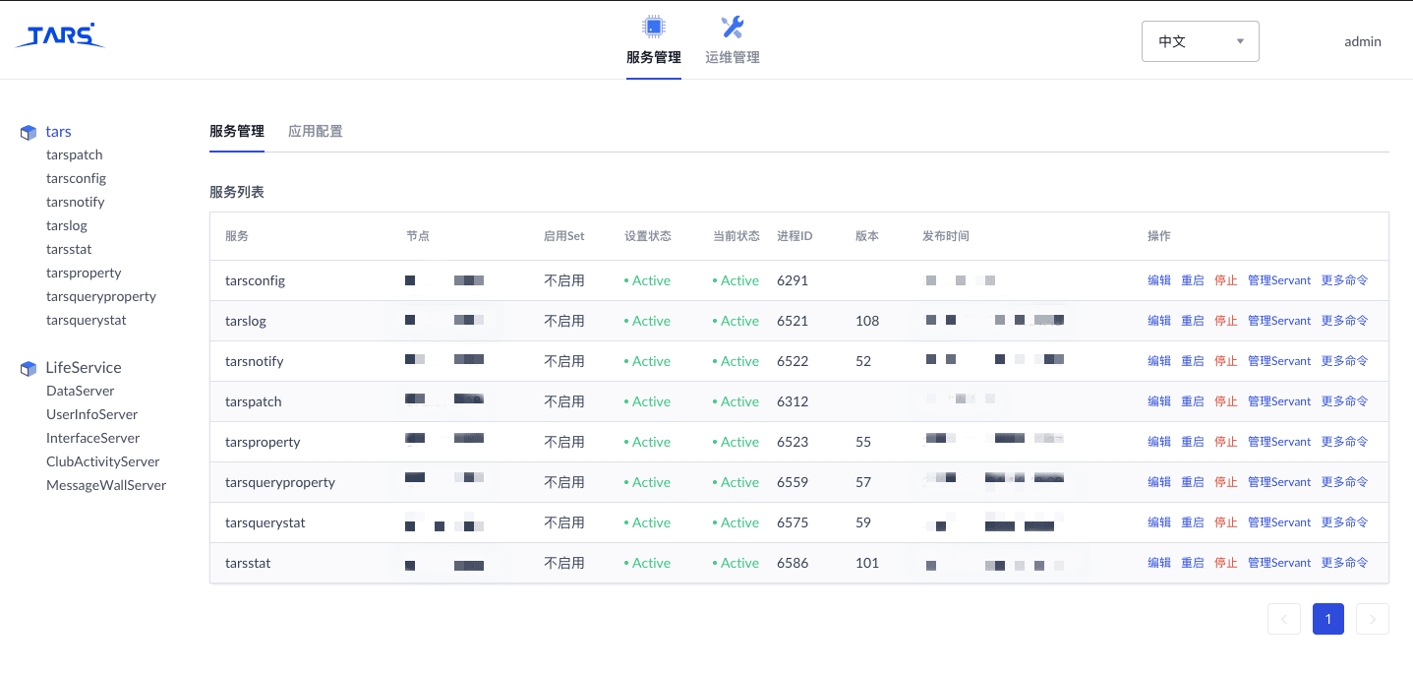Open the 中文 language dropdown
Image resolution: width=1413 pixels, height=674 pixels.
point(1201,41)
